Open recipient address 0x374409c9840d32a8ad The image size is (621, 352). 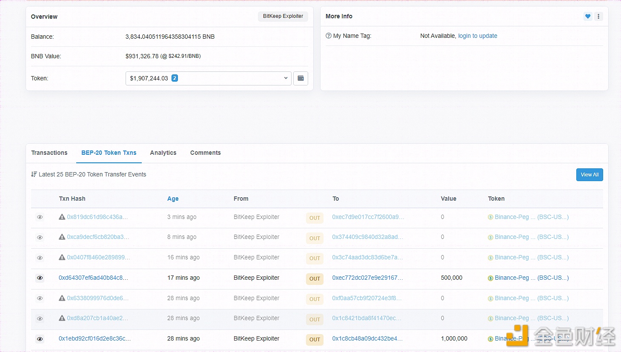point(368,237)
